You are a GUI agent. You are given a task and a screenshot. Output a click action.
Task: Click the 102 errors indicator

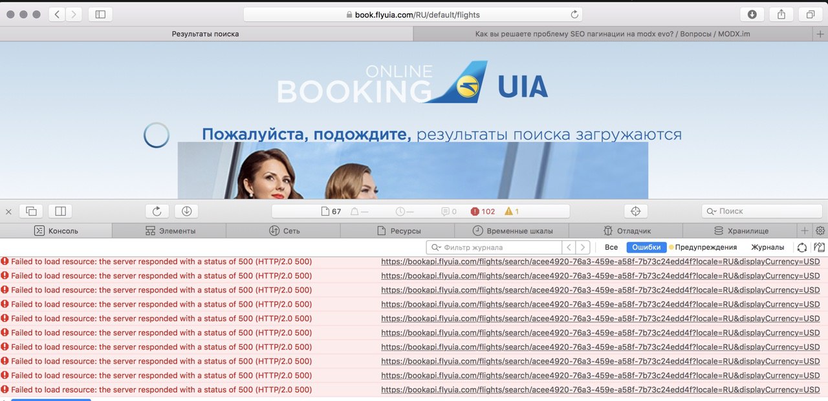tap(483, 211)
